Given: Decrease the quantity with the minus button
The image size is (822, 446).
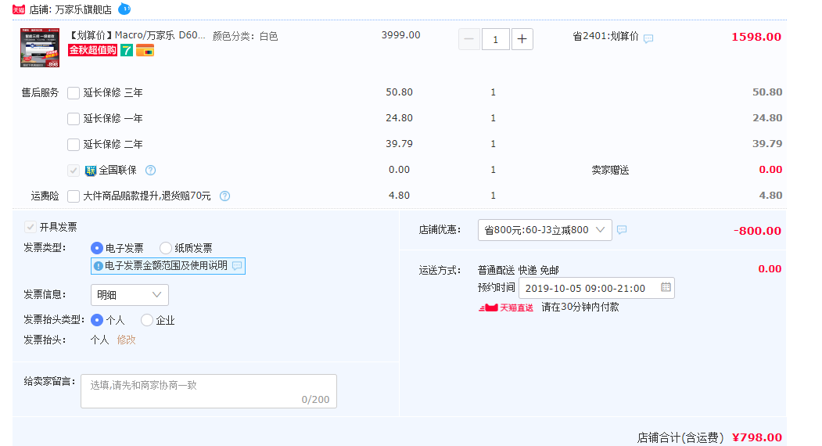Looking at the screenshot, I should (x=469, y=39).
